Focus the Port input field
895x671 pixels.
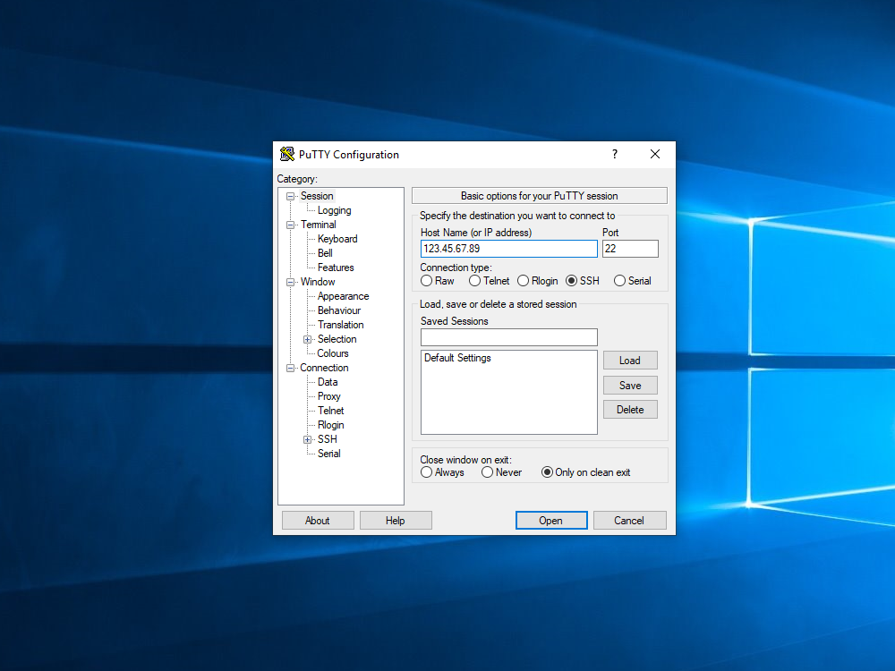coord(630,249)
